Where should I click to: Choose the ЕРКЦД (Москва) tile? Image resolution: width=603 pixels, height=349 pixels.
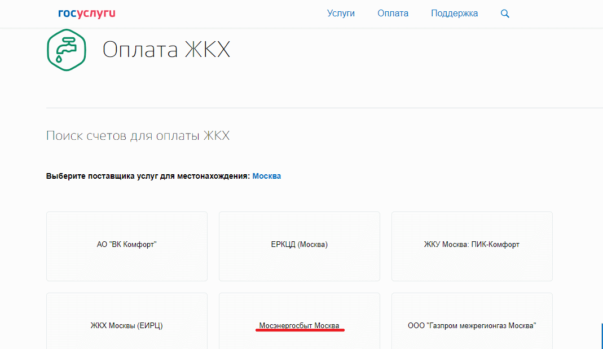tap(299, 245)
